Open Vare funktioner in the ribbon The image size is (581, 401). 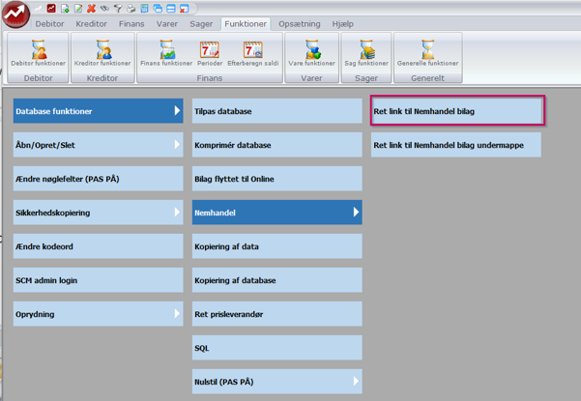coord(312,52)
